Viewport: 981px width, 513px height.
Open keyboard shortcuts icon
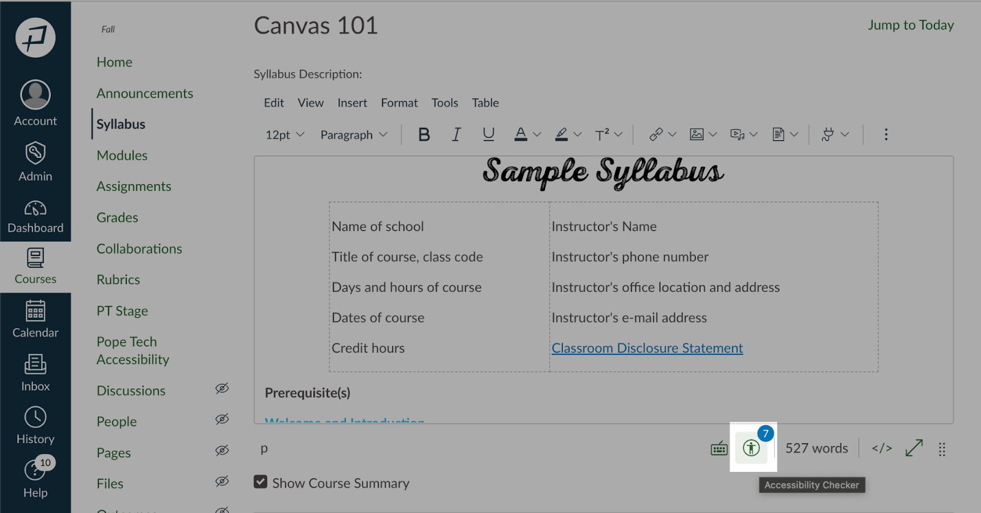719,449
